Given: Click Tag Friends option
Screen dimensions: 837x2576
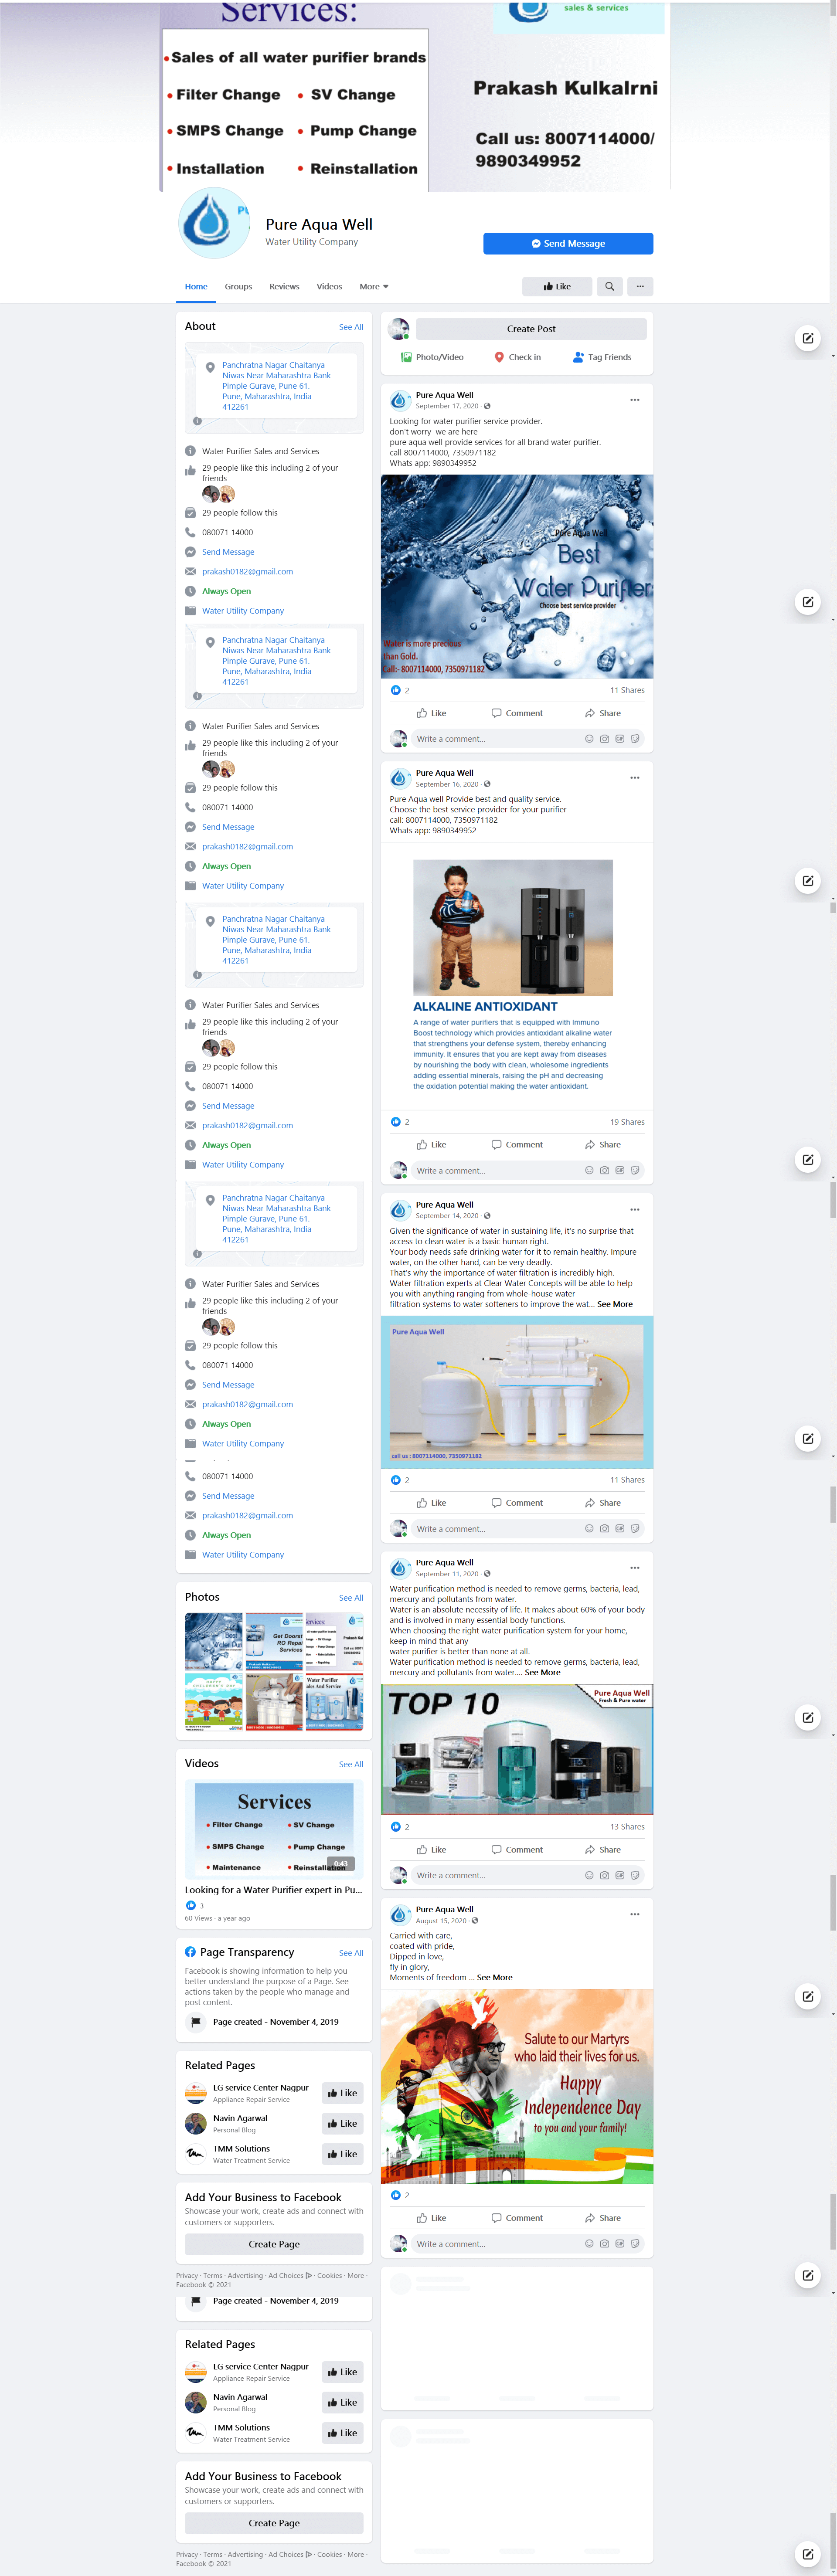Looking at the screenshot, I should pos(602,357).
